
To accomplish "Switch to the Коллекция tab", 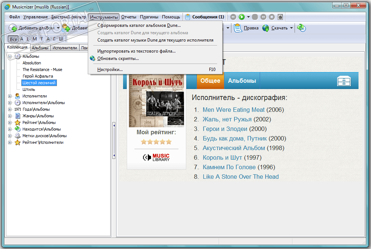I will tap(17, 47).
